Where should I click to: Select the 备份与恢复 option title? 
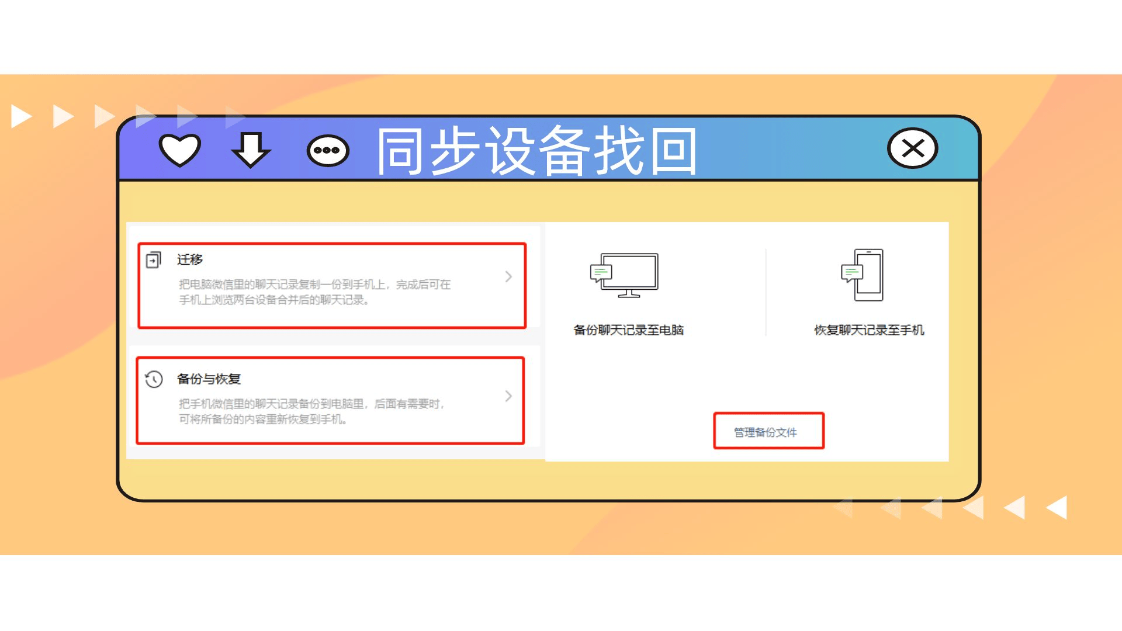click(209, 379)
